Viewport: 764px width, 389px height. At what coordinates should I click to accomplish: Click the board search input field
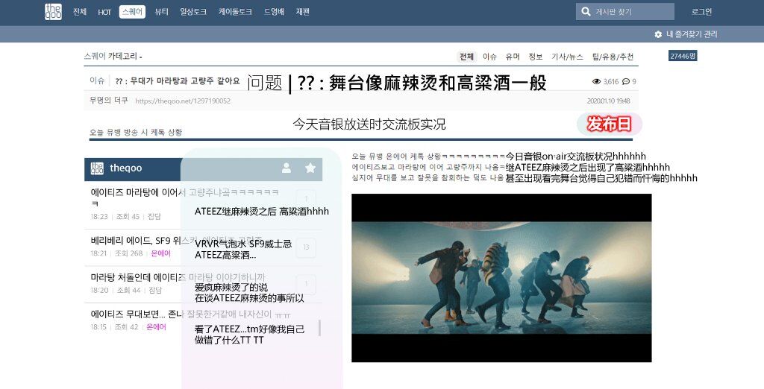(x=625, y=12)
